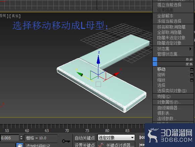Screen dimensions: 195x147
Task: Click timeline frame 55 marker
Action: click(7, 131)
